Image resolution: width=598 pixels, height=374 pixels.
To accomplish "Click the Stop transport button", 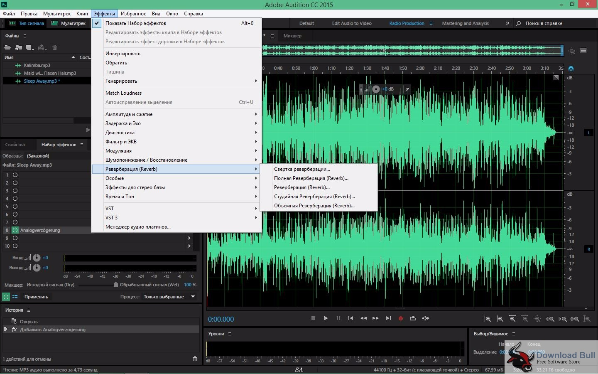I will click(x=313, y=318).
